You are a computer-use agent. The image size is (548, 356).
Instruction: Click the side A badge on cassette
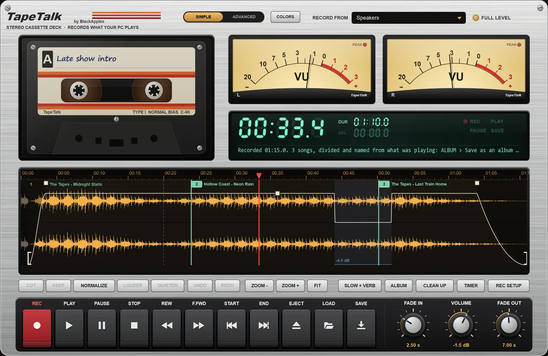tap(48, 60)
